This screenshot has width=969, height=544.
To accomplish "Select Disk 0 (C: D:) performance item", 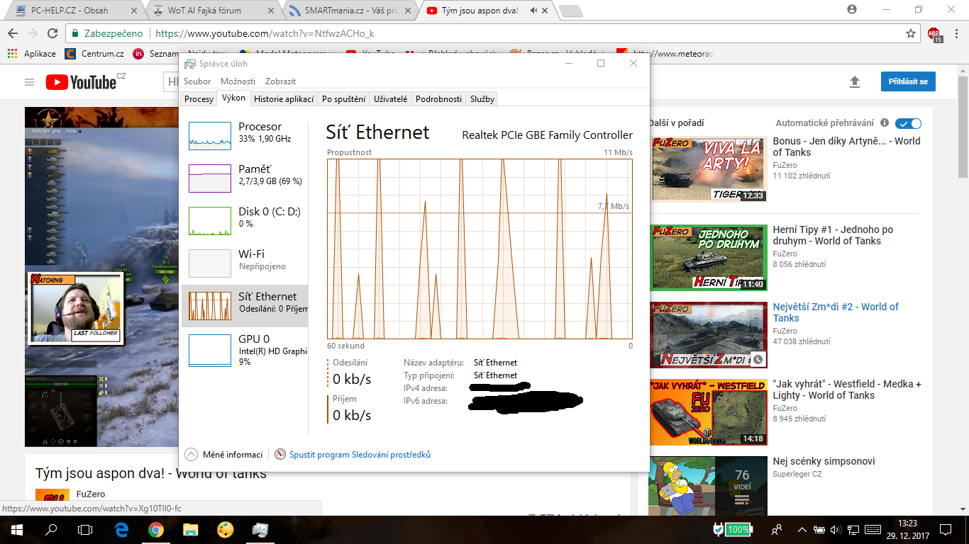I will (x=245, y=220).
